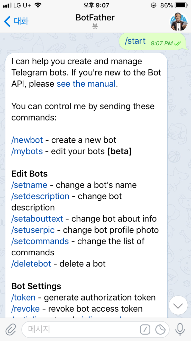Tap the scroll-to-bottom chevron
191x341 pixels.
click(x=178, y=305)
